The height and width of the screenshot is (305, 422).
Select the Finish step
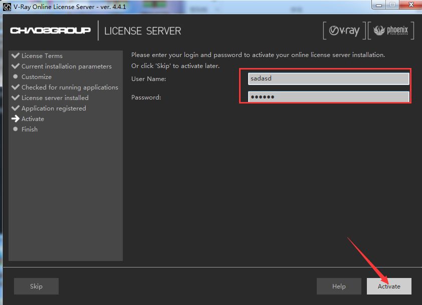pyautogui.click(x=30, y=129)
